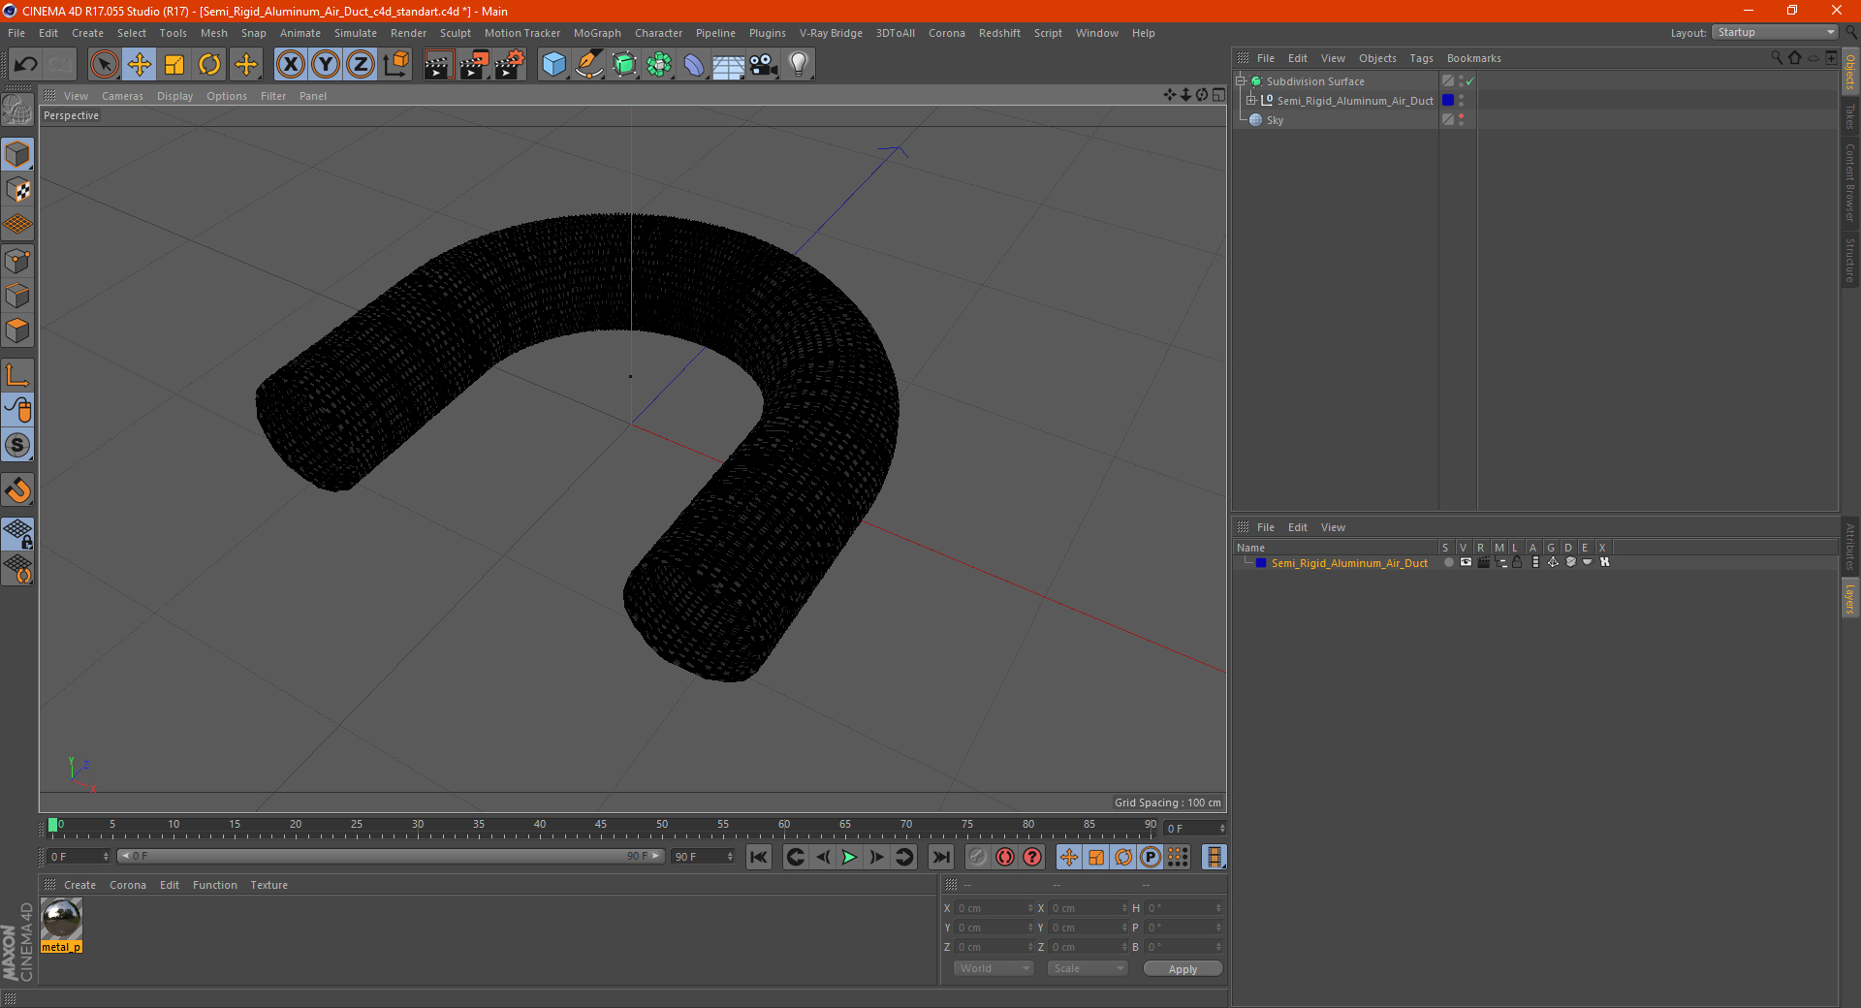Open the World coordinate dropdown
Image resolution: width=1861 pixels, height=1008 pixels.
click(994, 968)
